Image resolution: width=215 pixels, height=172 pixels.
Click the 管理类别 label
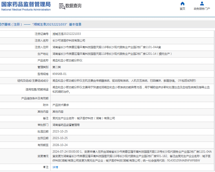(x=43, y=67)
